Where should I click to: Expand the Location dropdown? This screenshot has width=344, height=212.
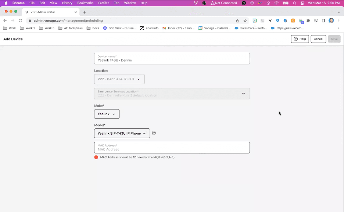tap(119, 79)
